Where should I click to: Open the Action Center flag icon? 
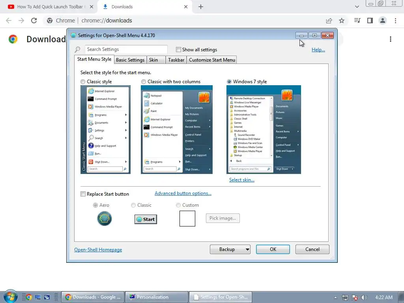[x=355, y=297]
